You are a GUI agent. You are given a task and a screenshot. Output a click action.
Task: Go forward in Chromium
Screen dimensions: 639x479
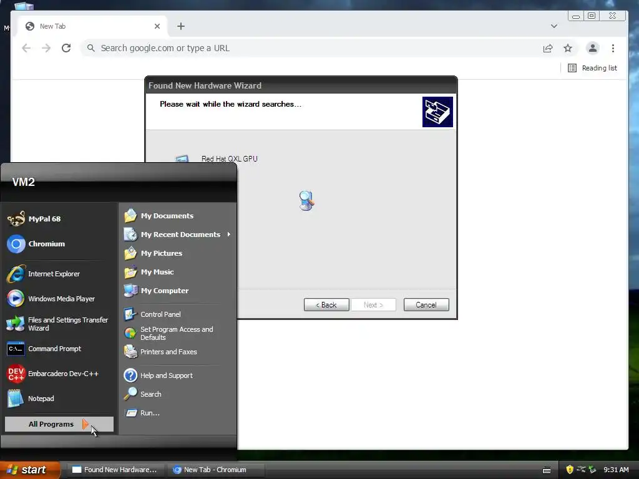46,48
